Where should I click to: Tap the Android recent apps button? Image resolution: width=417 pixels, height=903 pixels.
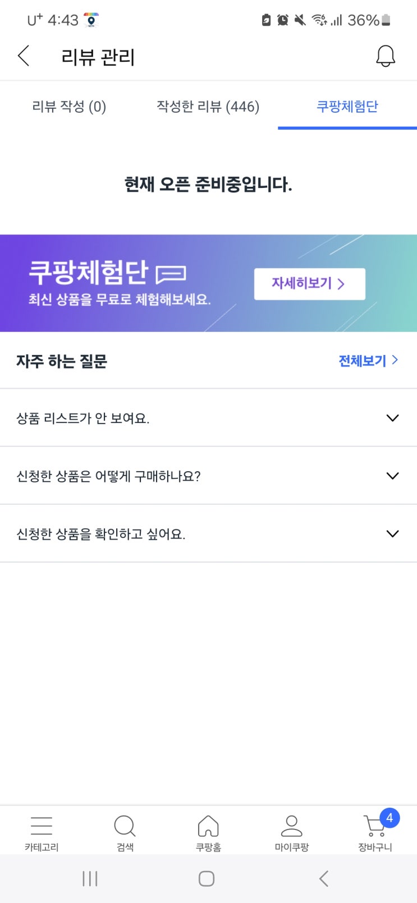90,878
